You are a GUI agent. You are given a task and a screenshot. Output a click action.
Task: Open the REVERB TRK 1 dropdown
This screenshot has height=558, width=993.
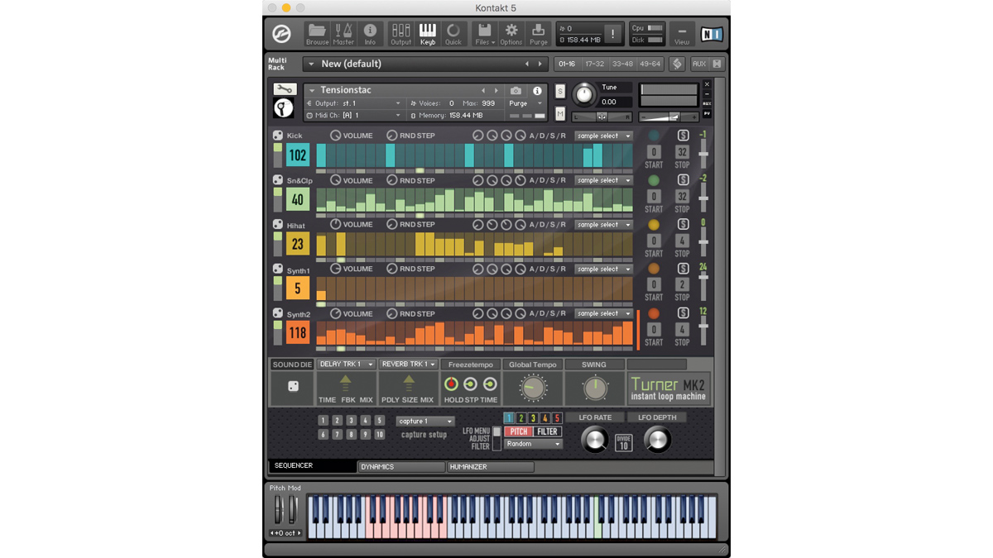point(409,365)
